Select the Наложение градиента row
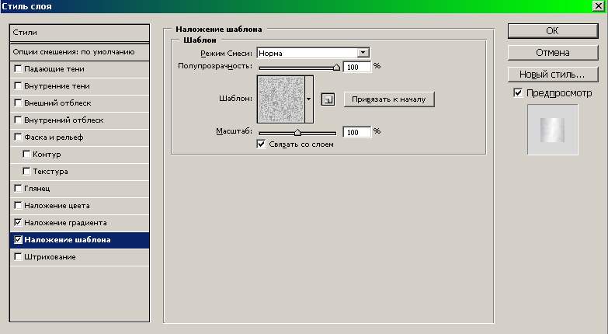608x334 pixels. (x=79, y=222)
